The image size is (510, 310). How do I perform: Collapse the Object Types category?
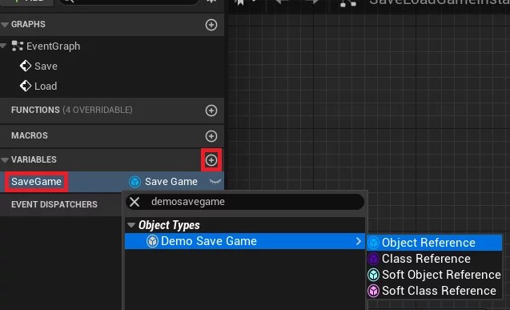pos(131,225)
